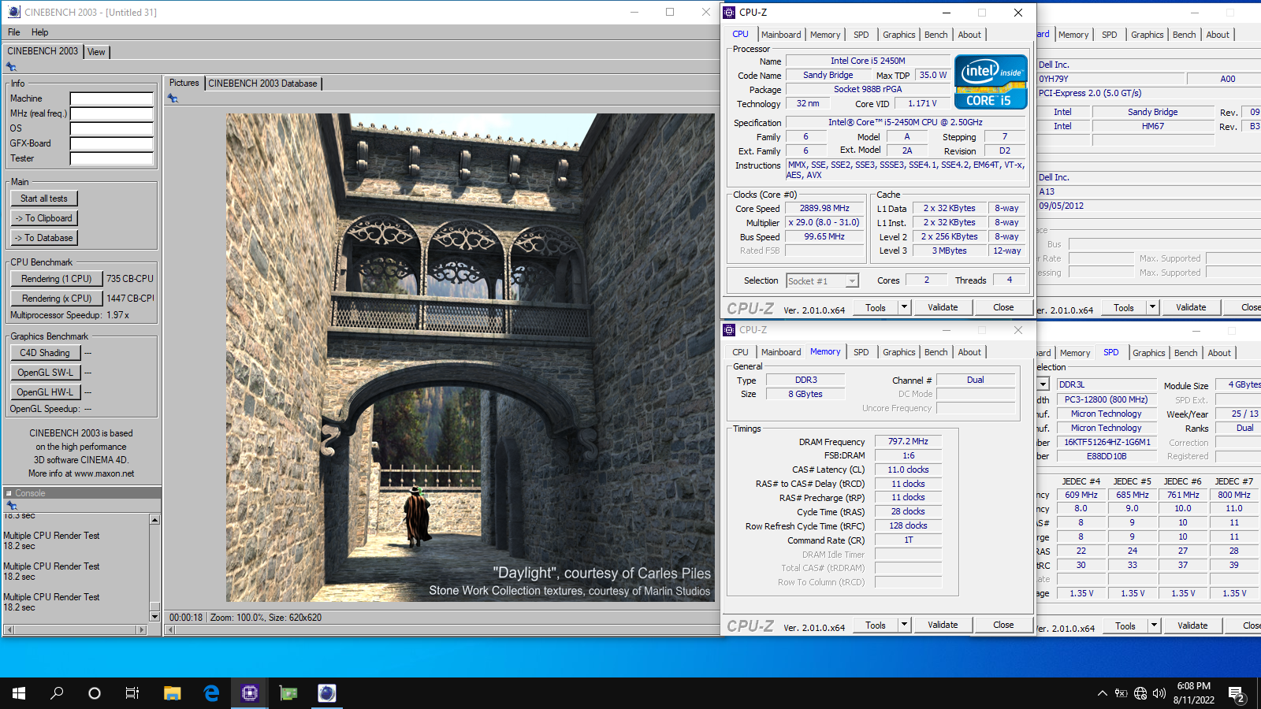Click MHz (real freq.) input field
This screenshot has width=1261, height=709.
click(112, 113)
